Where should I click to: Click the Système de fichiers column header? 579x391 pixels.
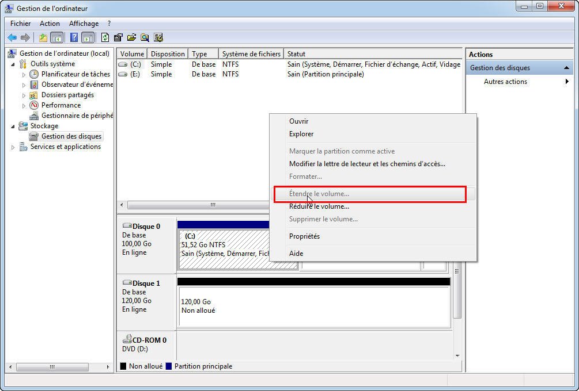[251, 54]
